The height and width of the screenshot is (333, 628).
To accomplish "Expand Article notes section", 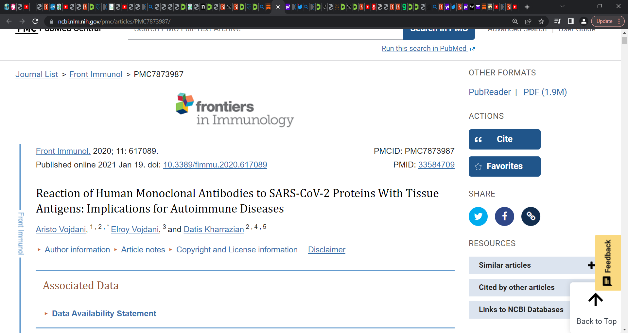I will [x=143, y=250].
